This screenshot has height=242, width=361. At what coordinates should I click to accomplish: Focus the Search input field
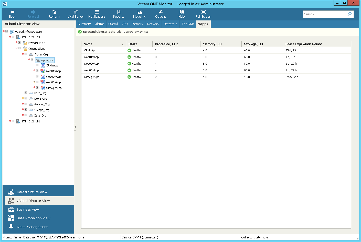(x=324, y=14)
